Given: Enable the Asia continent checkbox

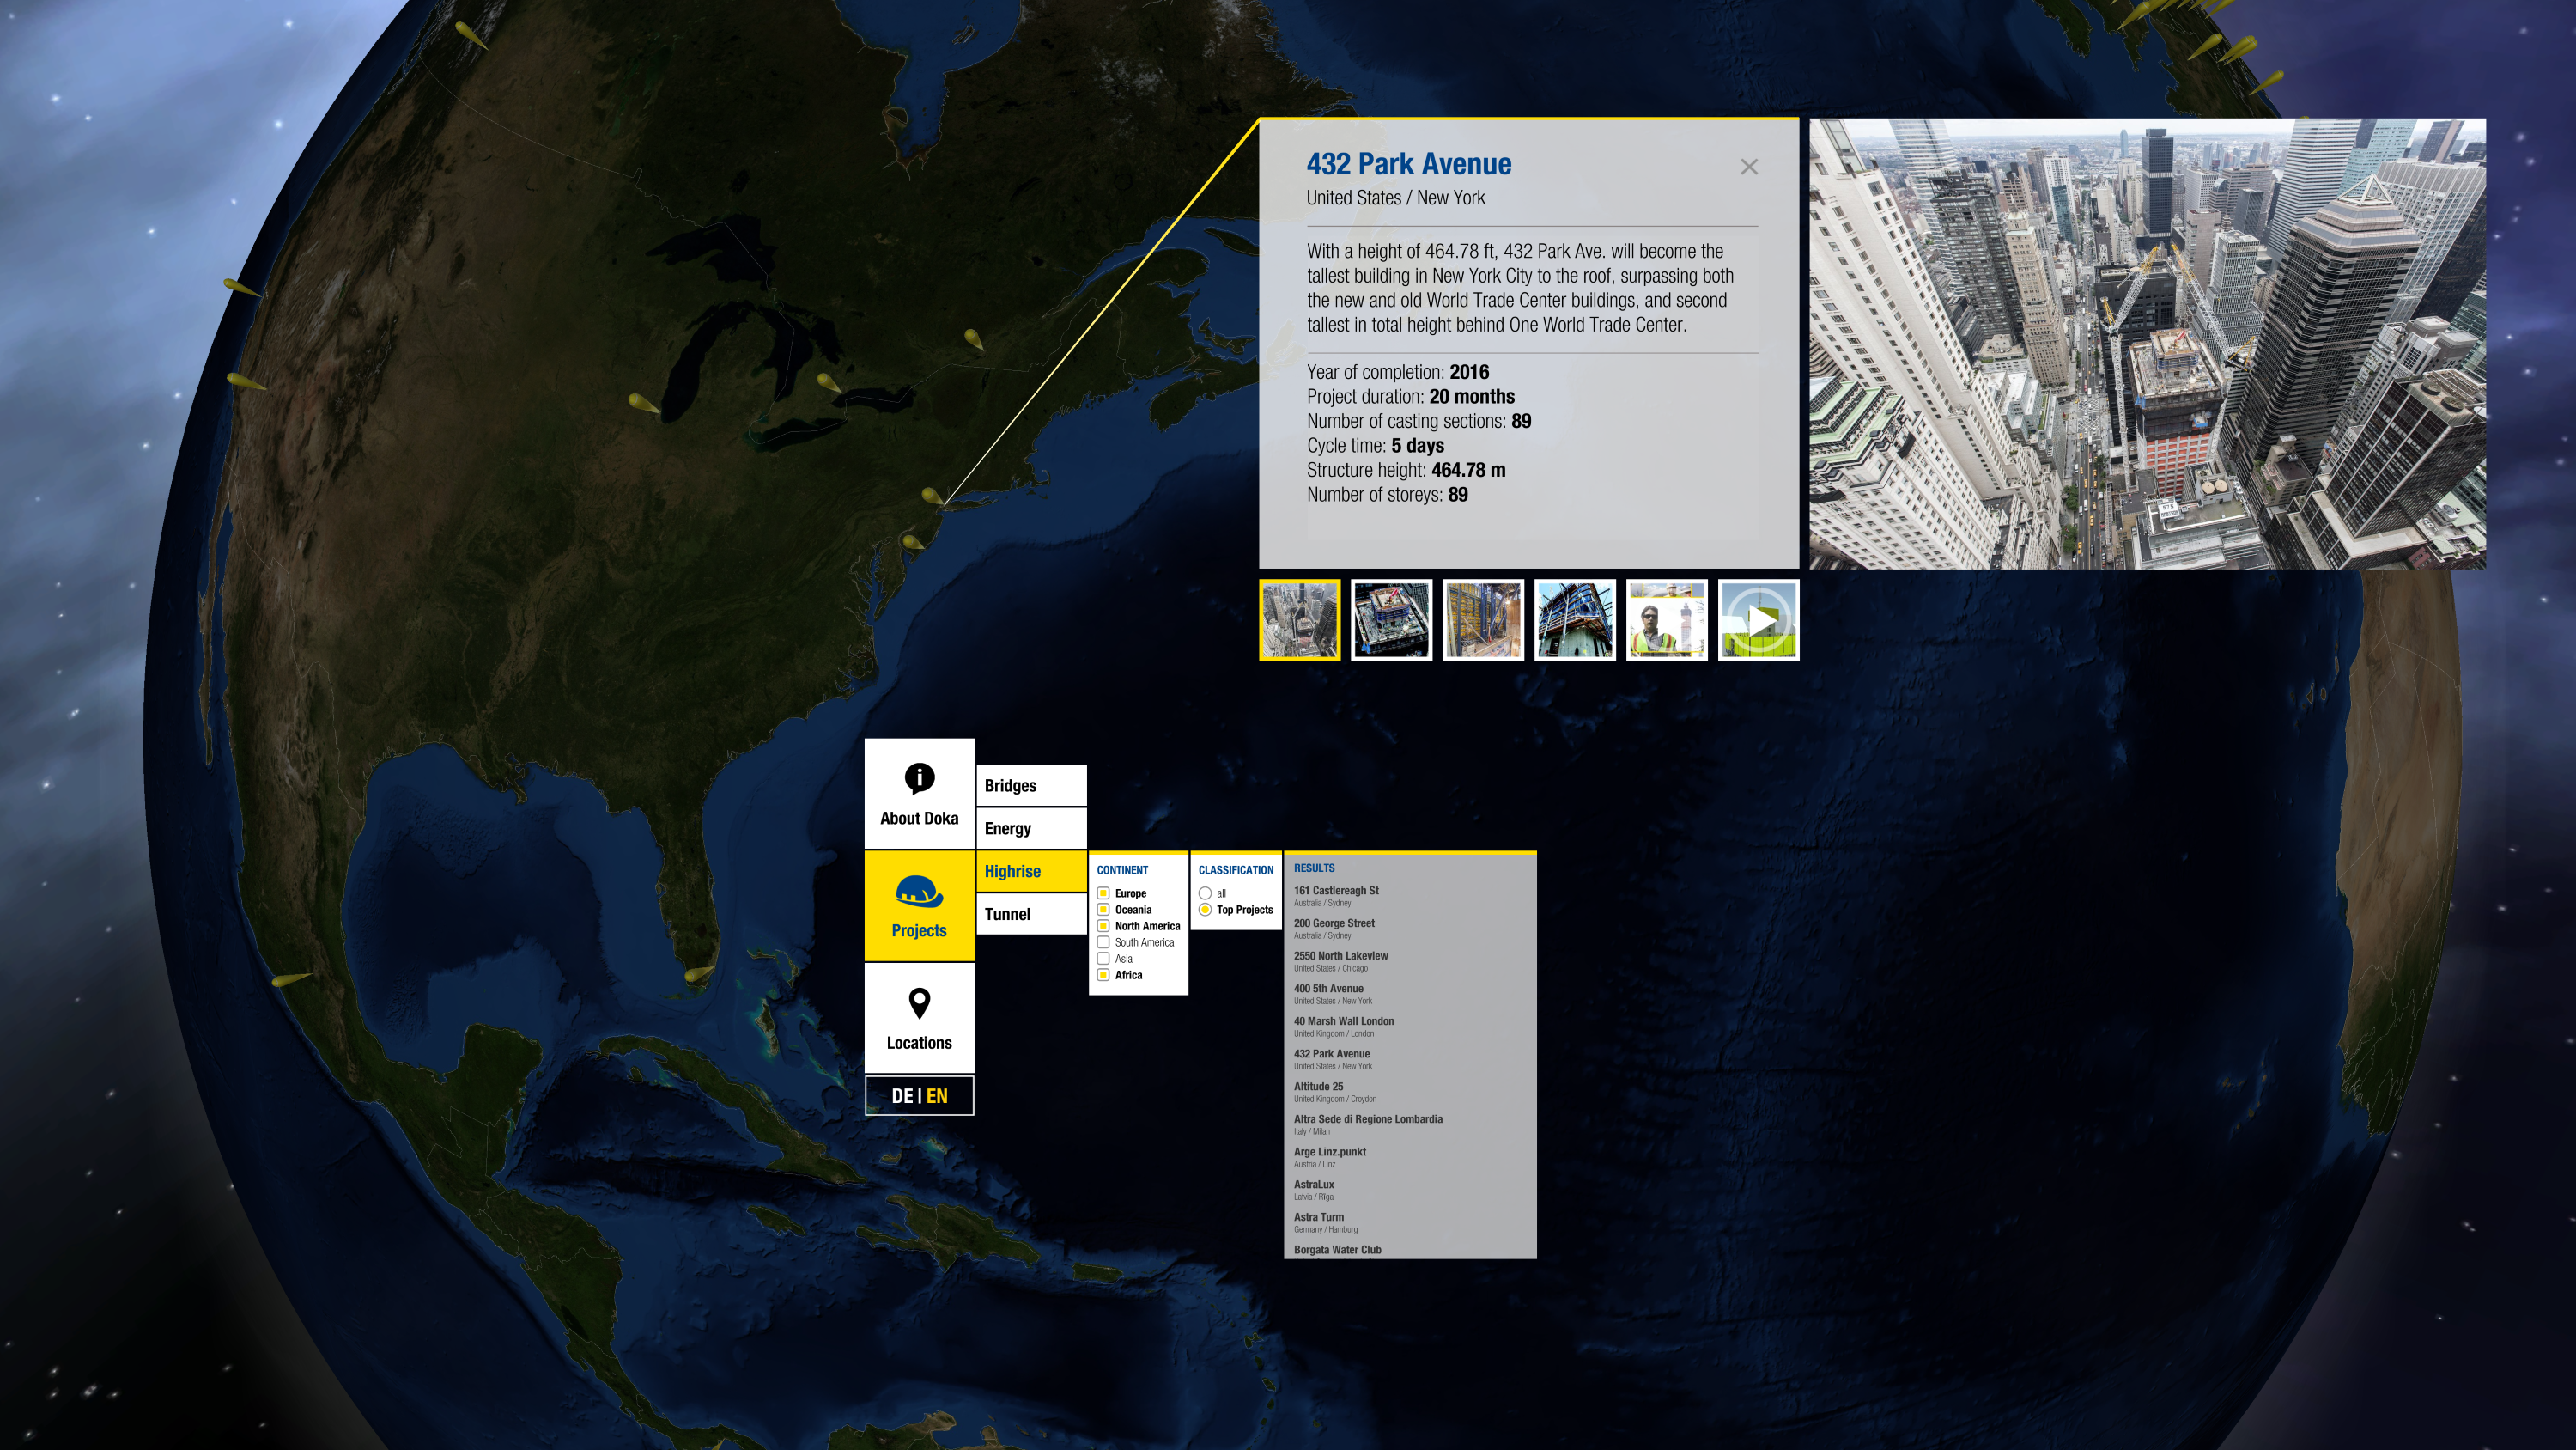Looking at the screenshot, I should pyautogui.click(x=1103, y=959).
